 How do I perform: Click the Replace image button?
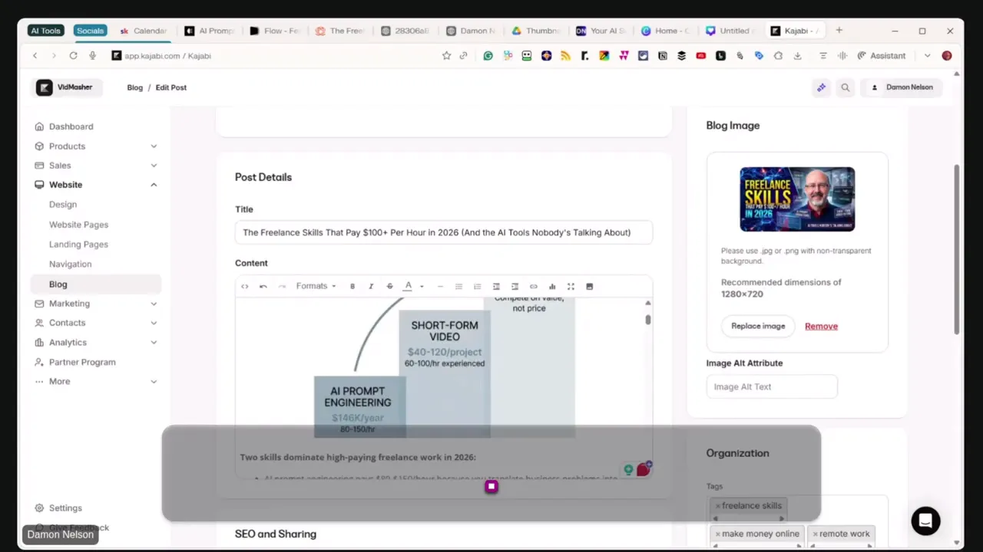point(758,326)
